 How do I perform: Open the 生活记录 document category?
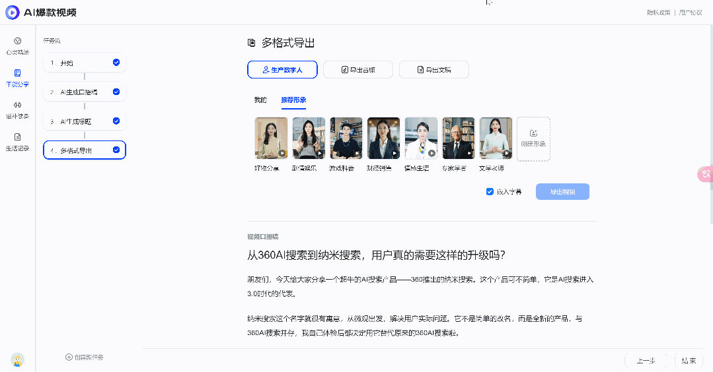click(17, 142)
